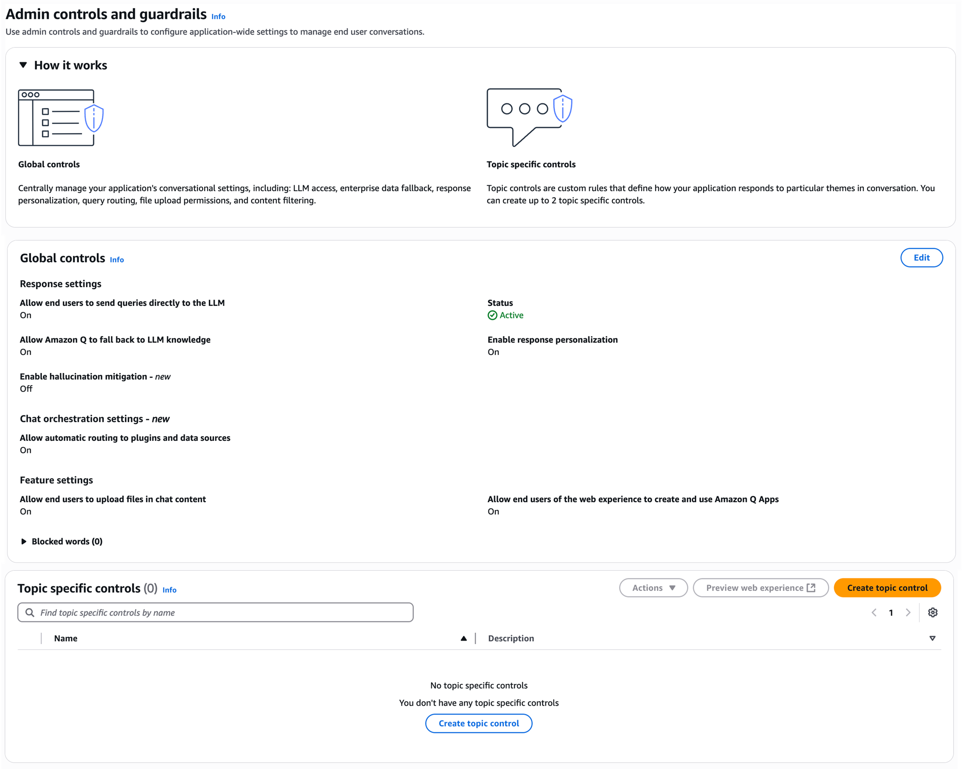Open the Actions dropdown menu

653,588
